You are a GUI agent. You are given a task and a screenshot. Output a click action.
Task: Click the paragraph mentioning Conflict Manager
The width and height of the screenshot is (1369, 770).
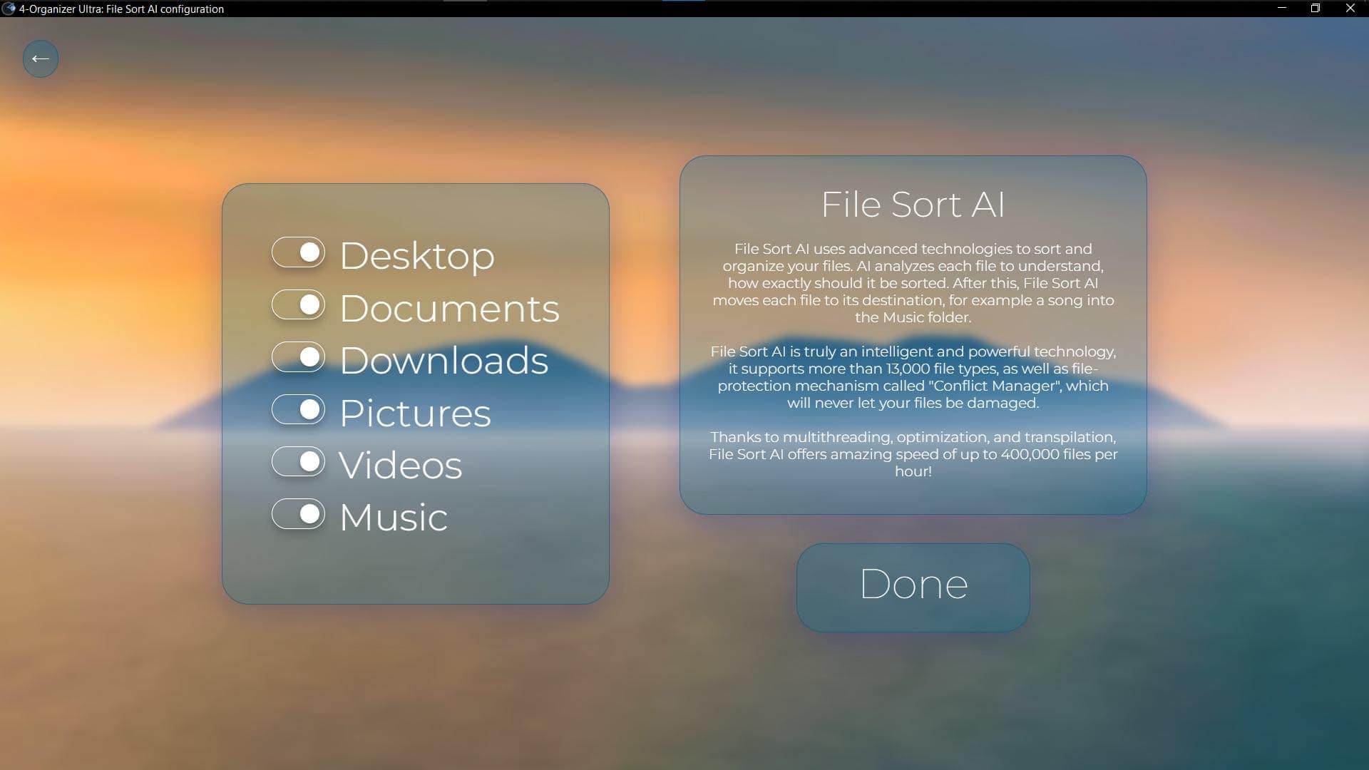[913, 377]
